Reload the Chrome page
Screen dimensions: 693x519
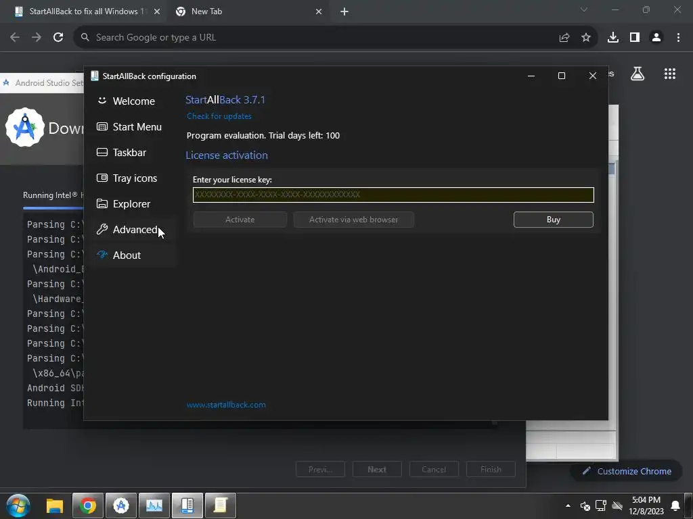coord(58,38)
